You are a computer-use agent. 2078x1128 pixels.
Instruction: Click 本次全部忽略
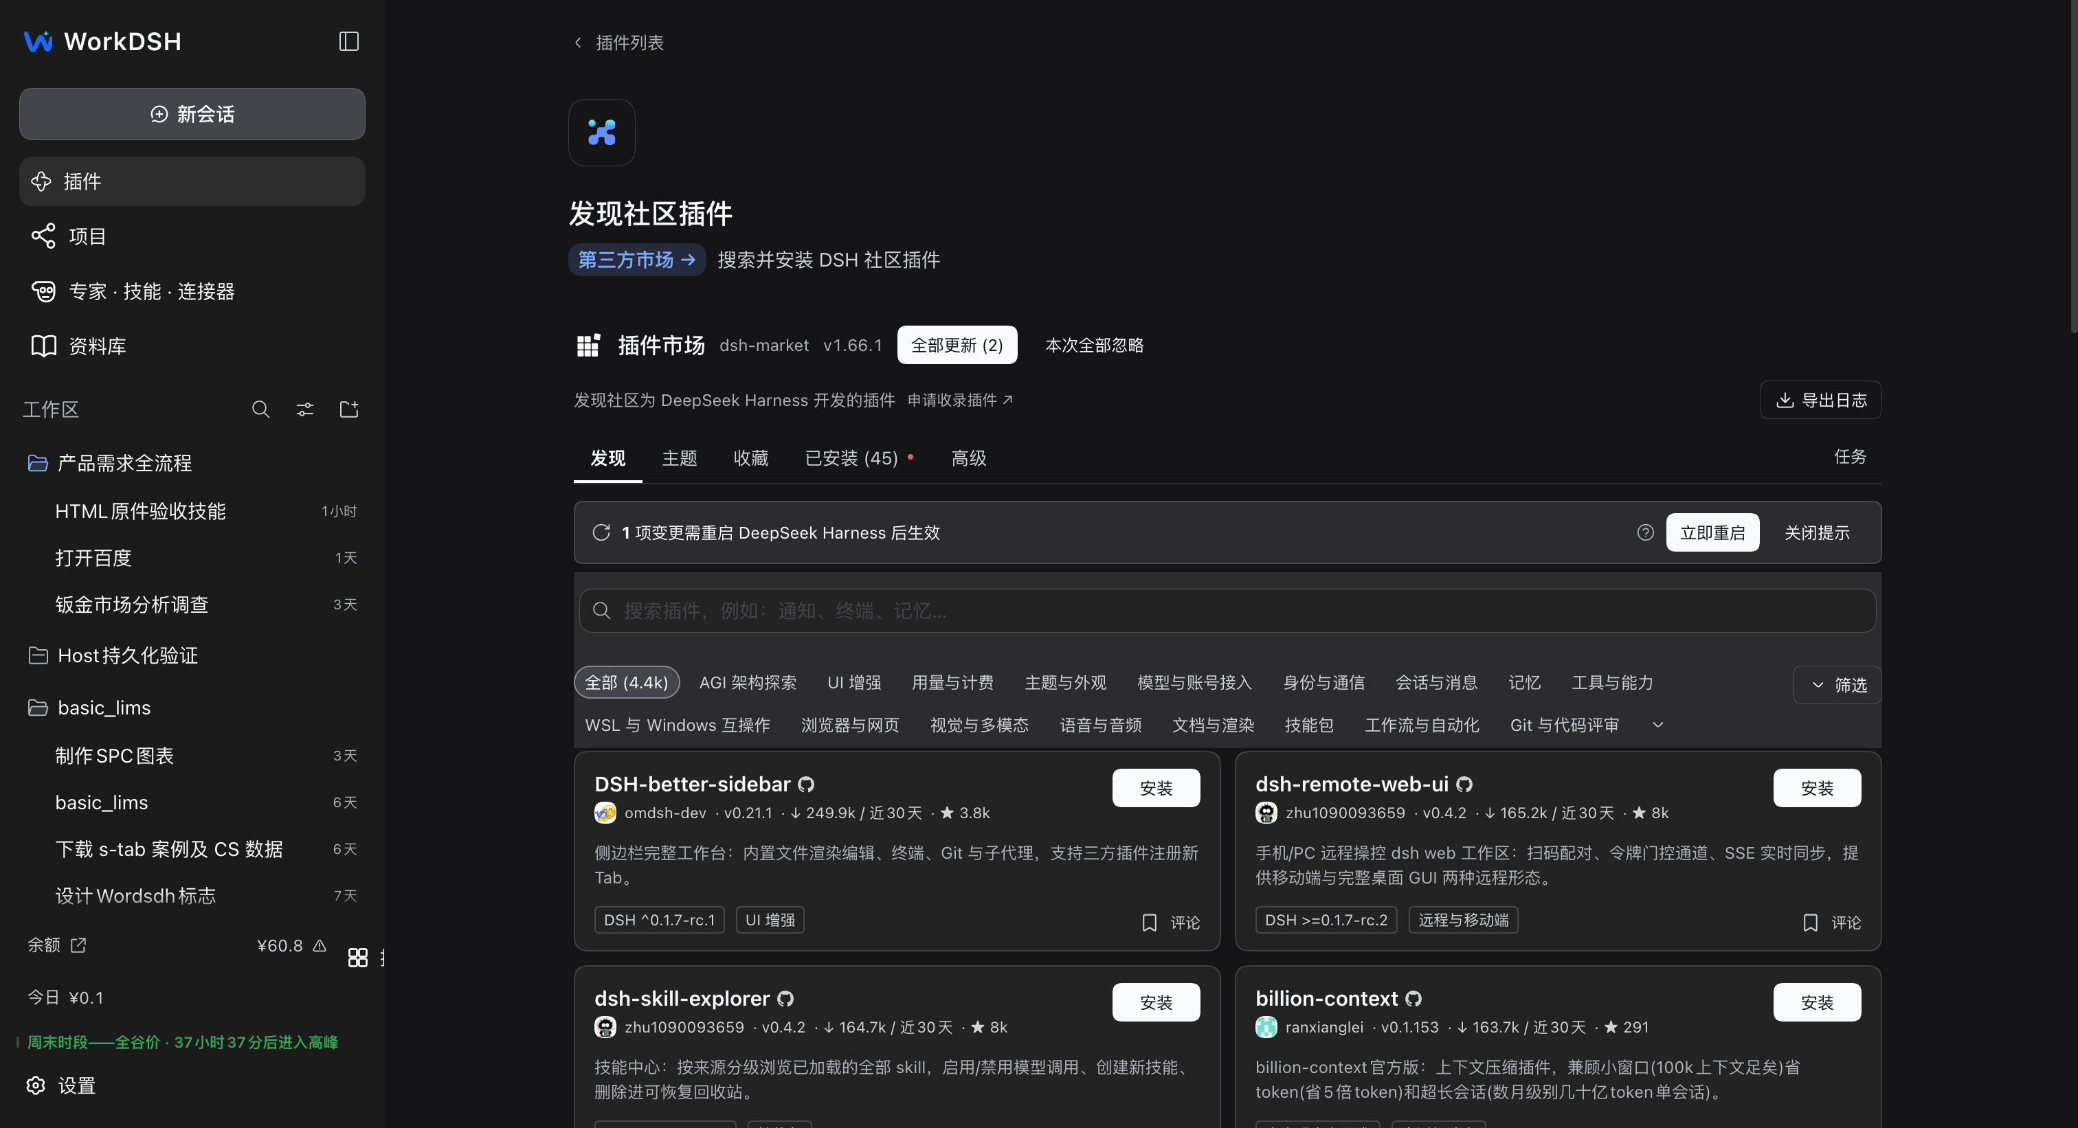pos(1094,345)
